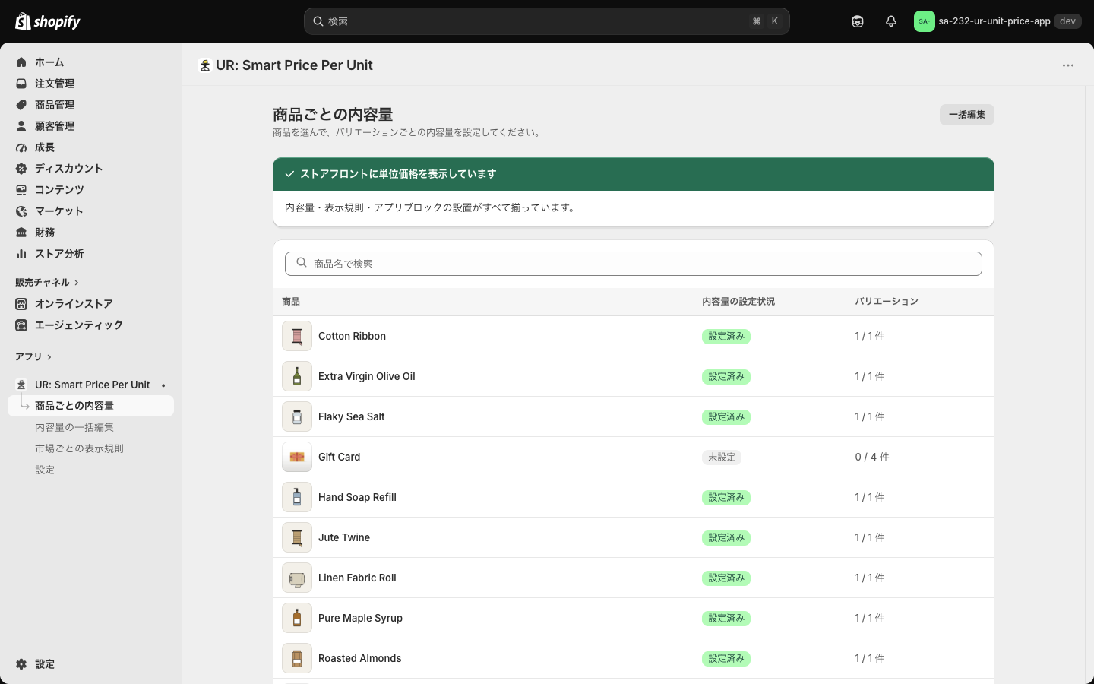Open the Flaky Sea Salt product row
The width and height of the screenshot is (1094, 684).
(634, 416)
